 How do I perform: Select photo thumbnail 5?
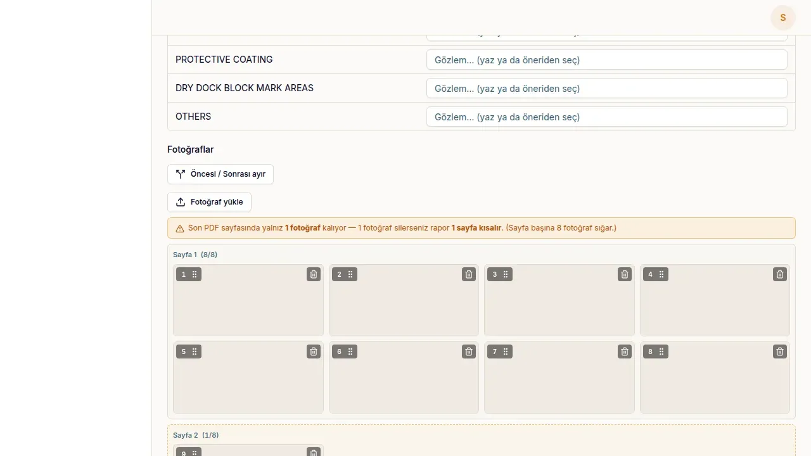coord(248,377)
